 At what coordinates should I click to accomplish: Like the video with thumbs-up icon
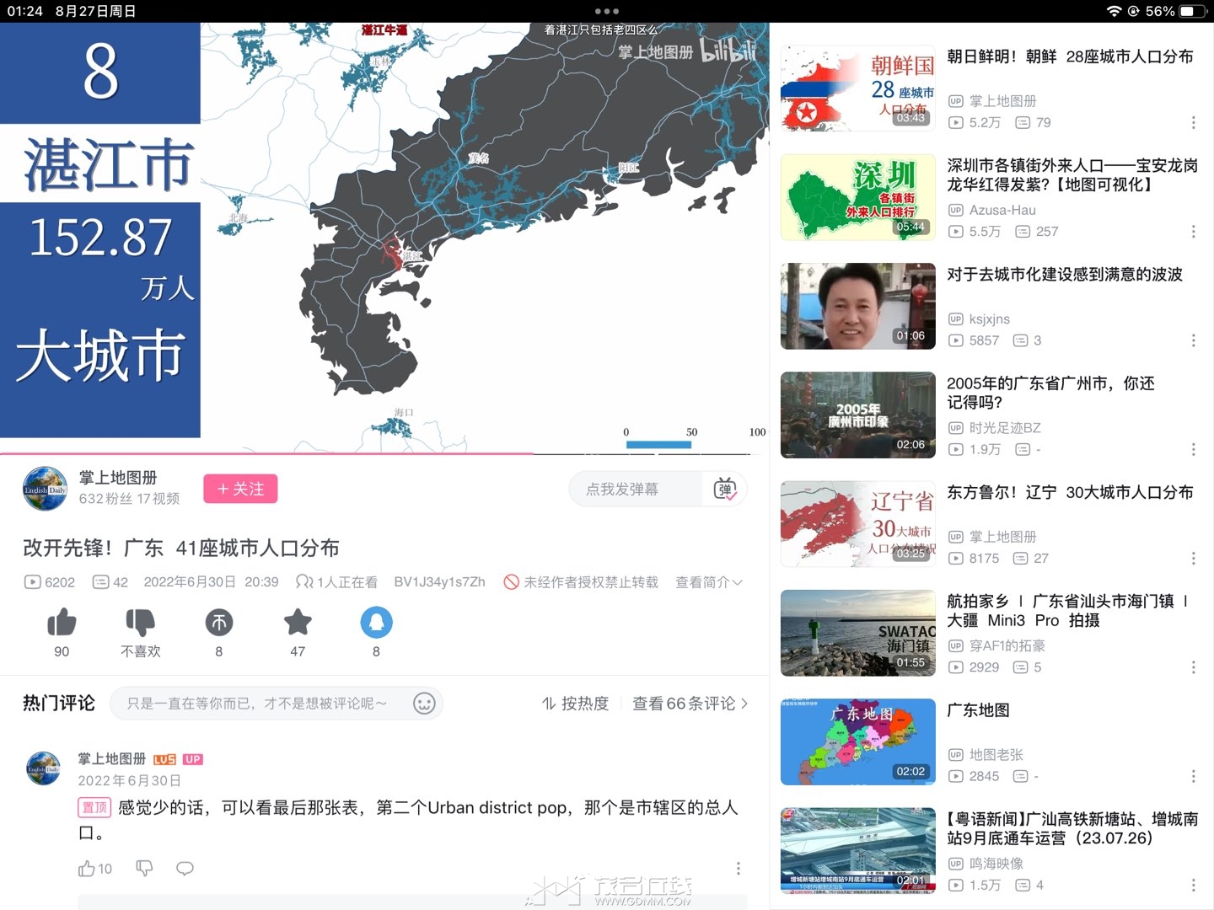click(x=62, y=623)
